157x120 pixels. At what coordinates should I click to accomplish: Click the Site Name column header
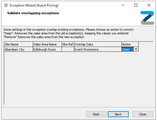pos(19,44)
